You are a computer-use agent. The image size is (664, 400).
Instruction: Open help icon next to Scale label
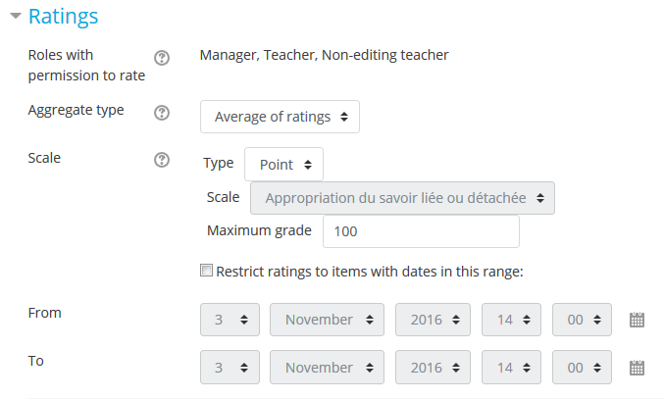coord(162,160)
